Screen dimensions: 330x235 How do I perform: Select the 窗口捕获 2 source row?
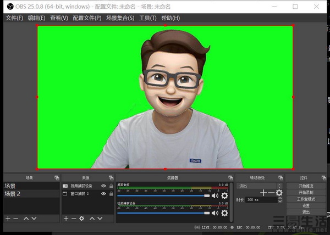pyautogui.click(x=88, y=194)
